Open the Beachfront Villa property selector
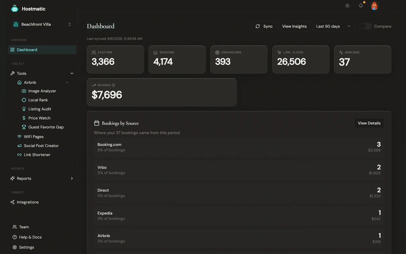 [42, 24]
